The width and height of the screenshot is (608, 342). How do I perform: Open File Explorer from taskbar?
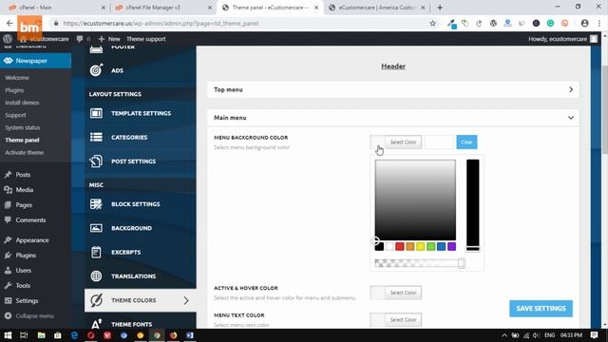(x=41, y=335)
